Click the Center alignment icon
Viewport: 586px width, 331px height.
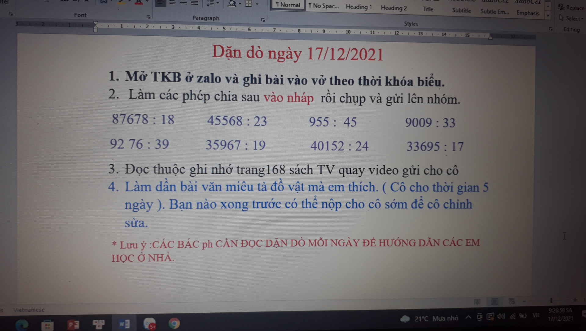(x=172, y=3)
